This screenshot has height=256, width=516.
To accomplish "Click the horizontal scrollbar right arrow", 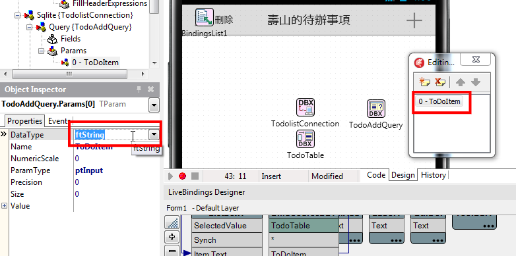I will pyautogui.click(x=143, y=74).
